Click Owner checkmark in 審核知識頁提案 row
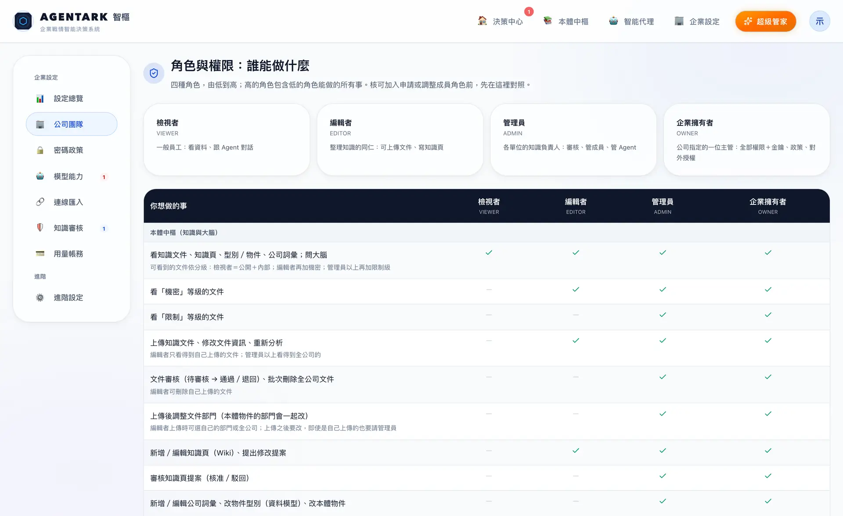The height and width of the screenshot is (516, 843). coord(768,476)
